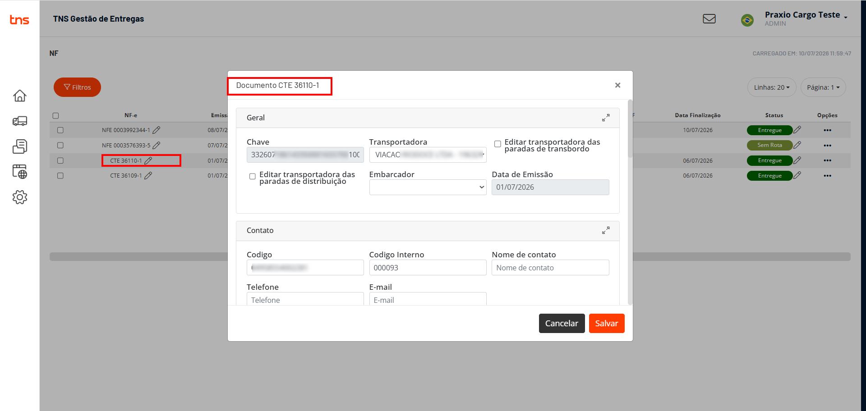Click the CTE 36109-1 document text
The height and width of the screenshot is (411, 866).
tap(126, 176)
